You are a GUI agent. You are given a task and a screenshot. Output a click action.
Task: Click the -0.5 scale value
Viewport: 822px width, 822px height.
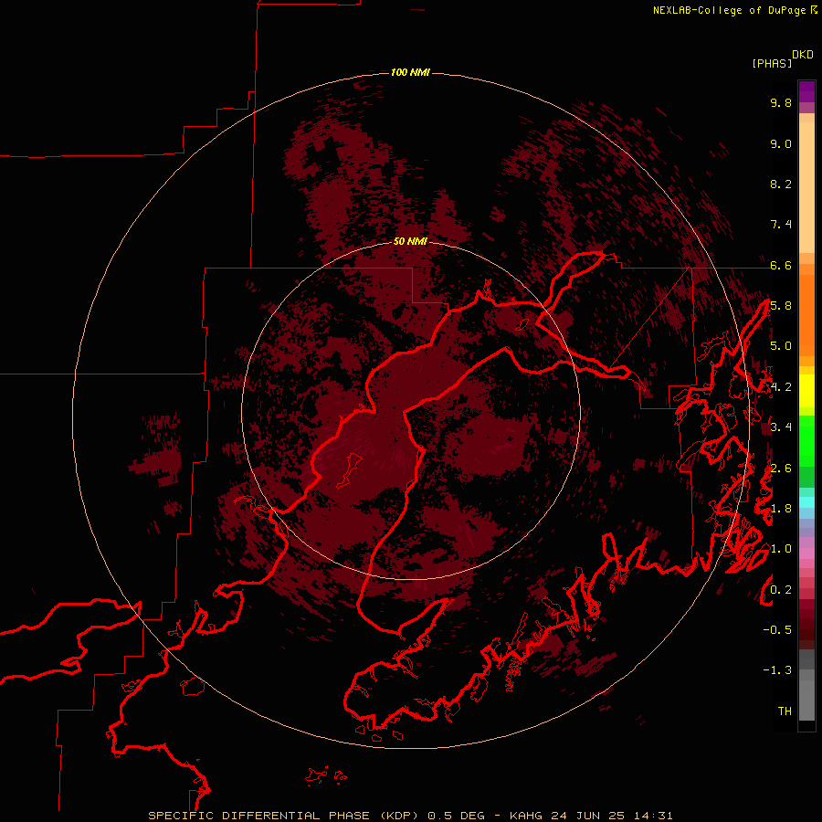(x=777, y=630)
